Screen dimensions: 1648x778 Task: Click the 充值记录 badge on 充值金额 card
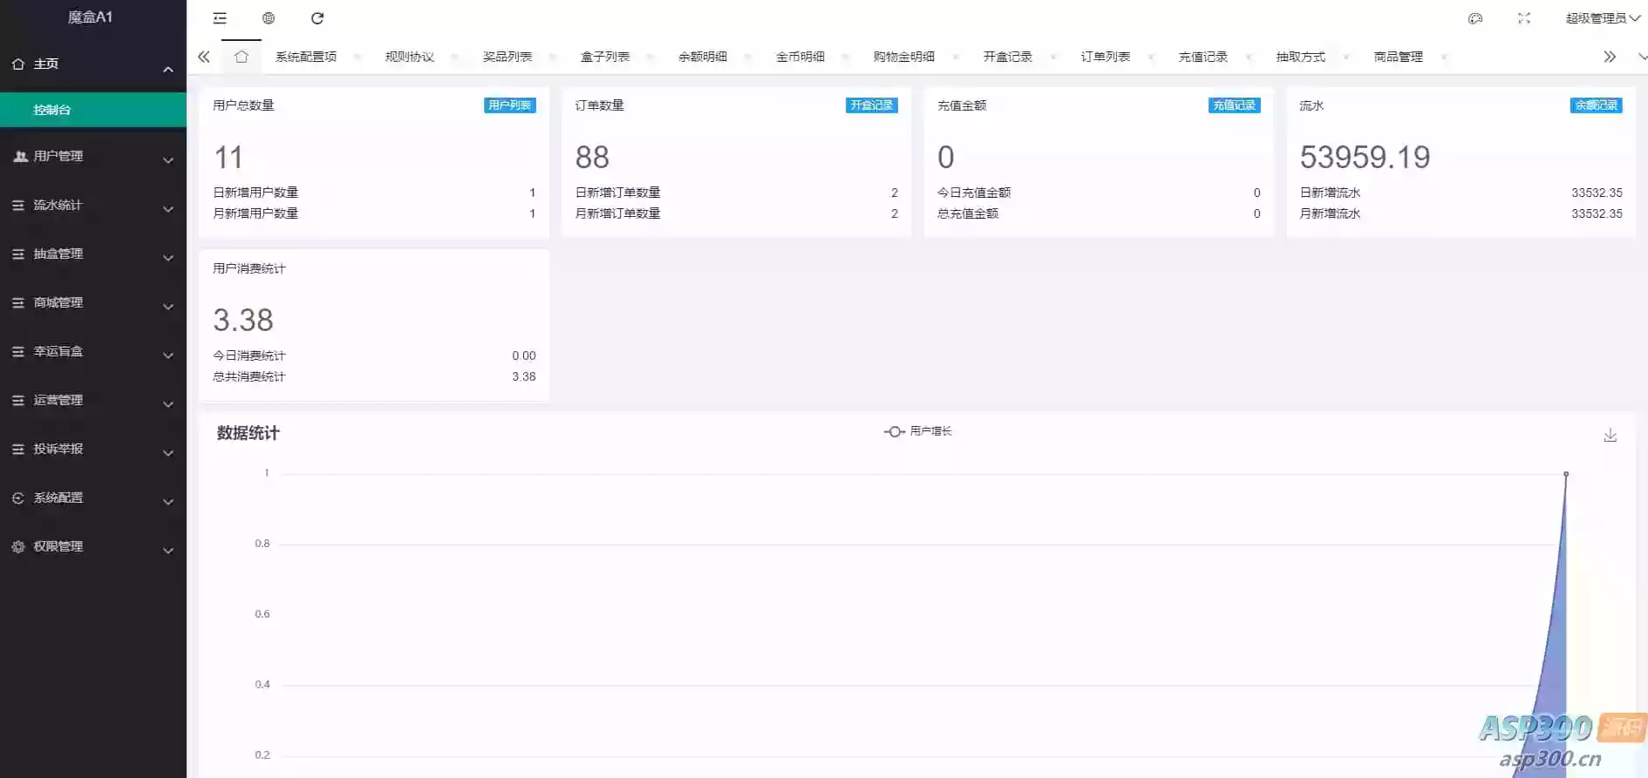(1234, 105)
